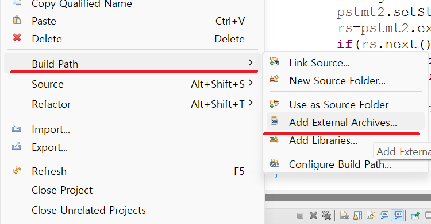Click the Pin Console icon
Screen dimensions: 431x224
(x=415, y=216)
